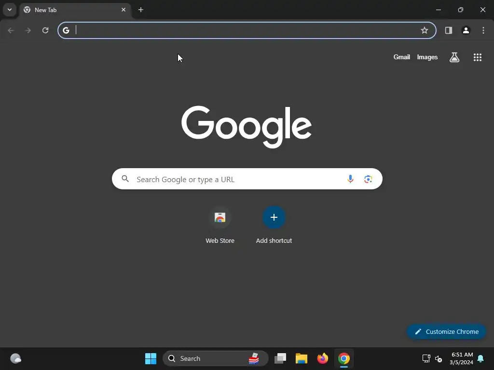The height and width of the screenshot is (370, 494).
Task: Open the tab search dropdown arrow
Action: (10, 10)
